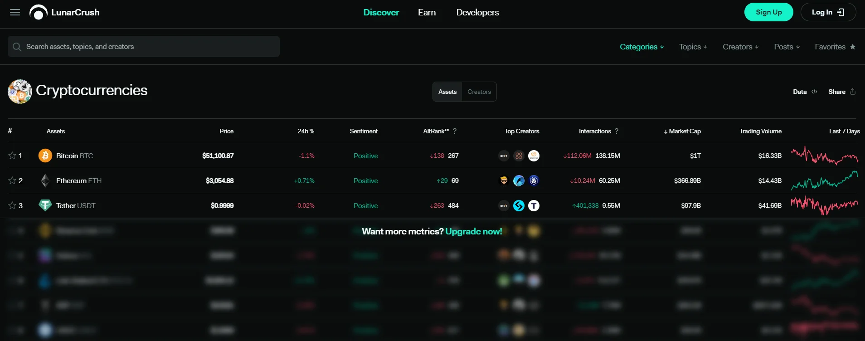Open Bitcoin's first top creator avatar
The image size is (865, 341).
coord(504,156)
